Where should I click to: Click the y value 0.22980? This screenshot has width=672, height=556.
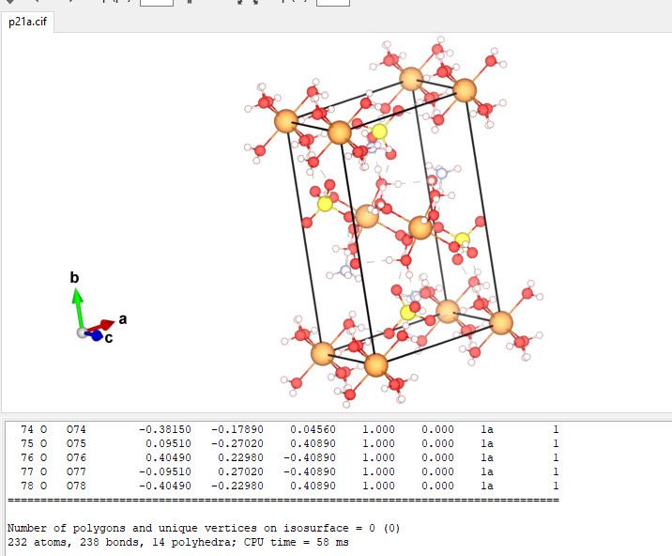pos(241,457)
